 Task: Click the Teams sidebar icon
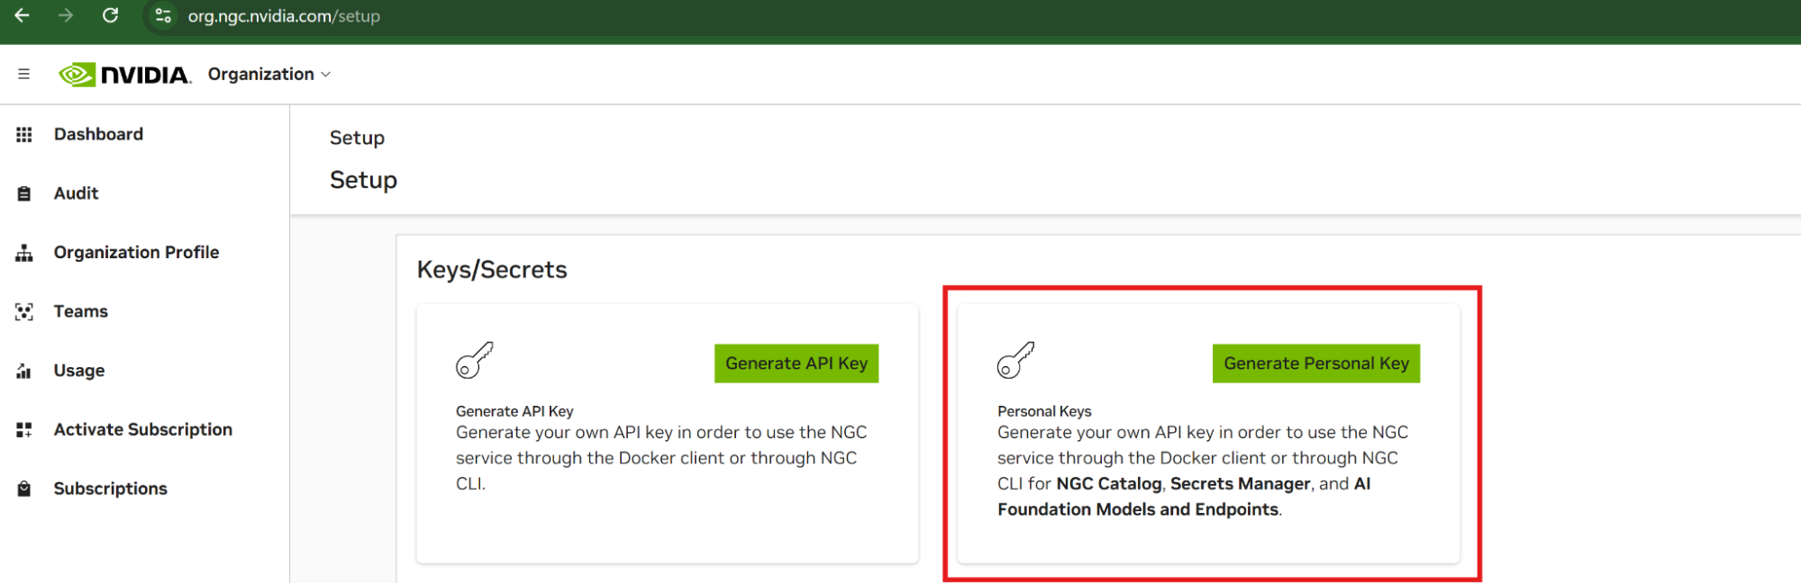pyautogui.click(x=24, y=311)
